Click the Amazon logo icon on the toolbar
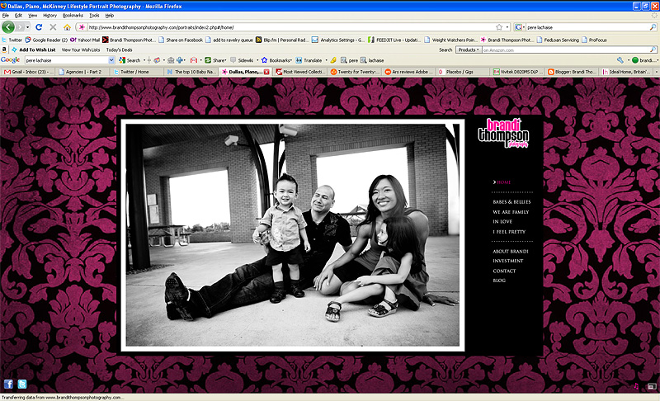This screenshot has width=660, height=401. [x=4, y=50]
